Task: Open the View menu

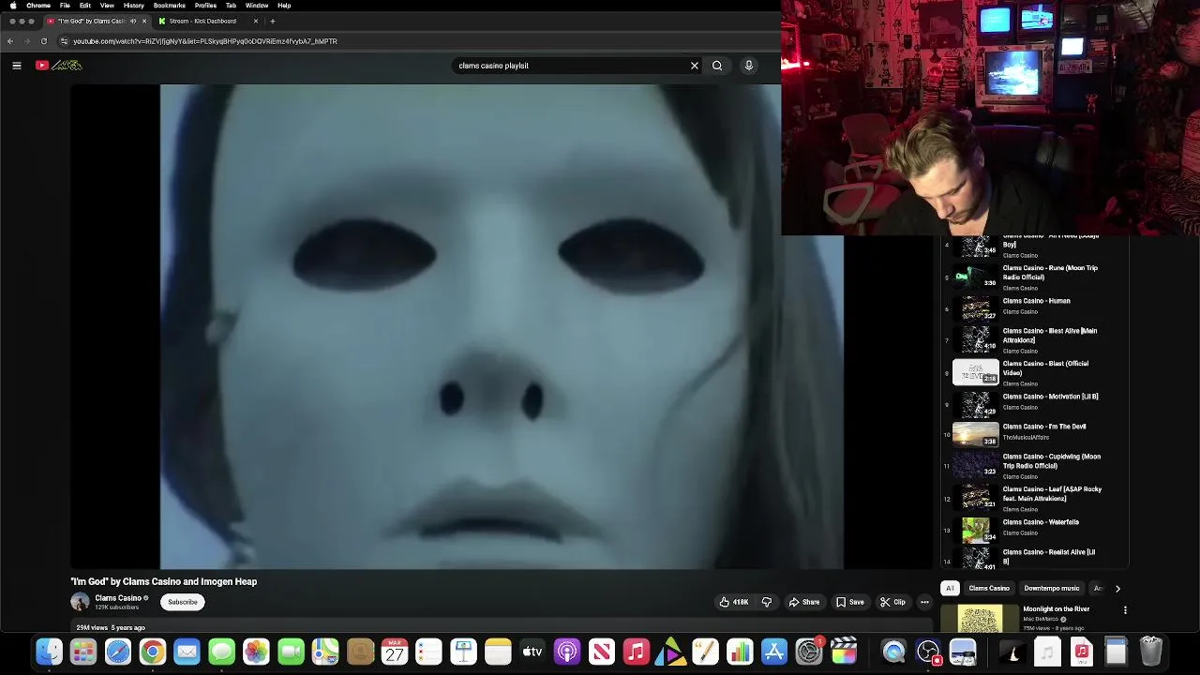Action: 107,6
